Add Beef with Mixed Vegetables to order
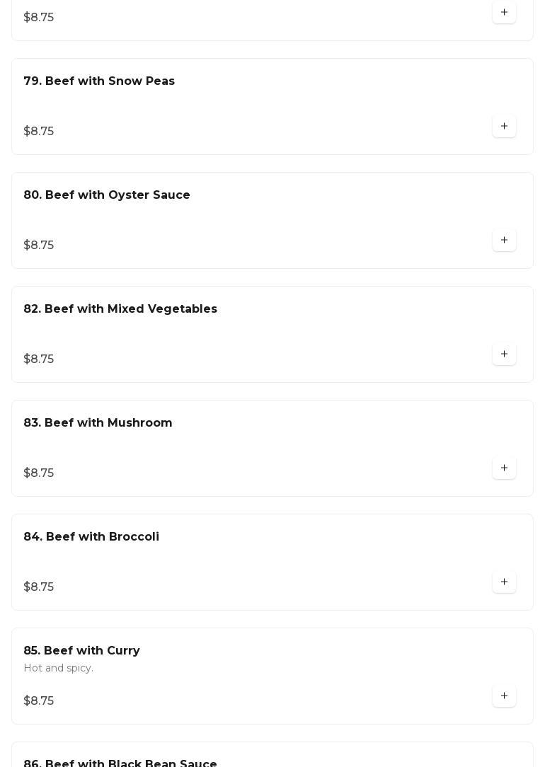 coord(504,354)
